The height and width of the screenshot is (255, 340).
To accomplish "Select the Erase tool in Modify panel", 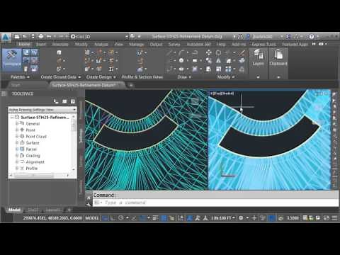I will click(242, 52).
